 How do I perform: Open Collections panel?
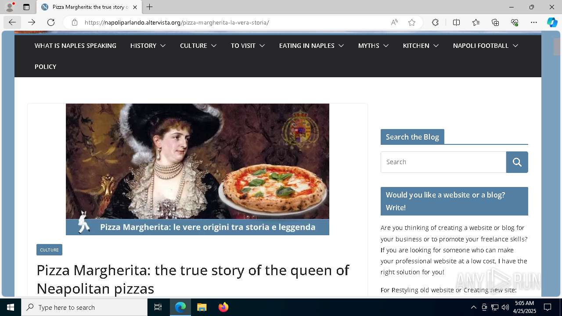[x=495, y=22]
